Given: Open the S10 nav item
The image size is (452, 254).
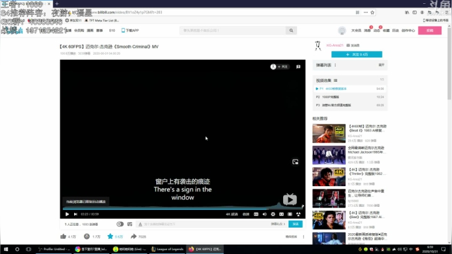Looking at the screenshot, I should pos(112,30).
